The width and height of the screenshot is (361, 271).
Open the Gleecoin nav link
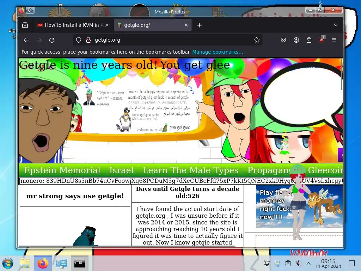pyautogui.click(x=325, y=170)
